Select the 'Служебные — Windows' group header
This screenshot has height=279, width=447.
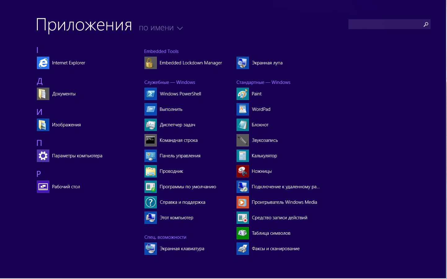[170, 82]
